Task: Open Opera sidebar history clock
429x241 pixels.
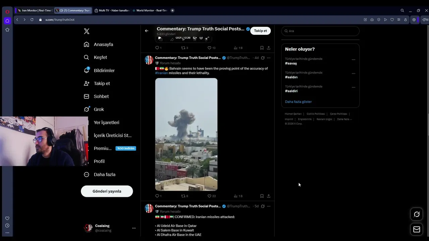Action: tap(7, 226)
